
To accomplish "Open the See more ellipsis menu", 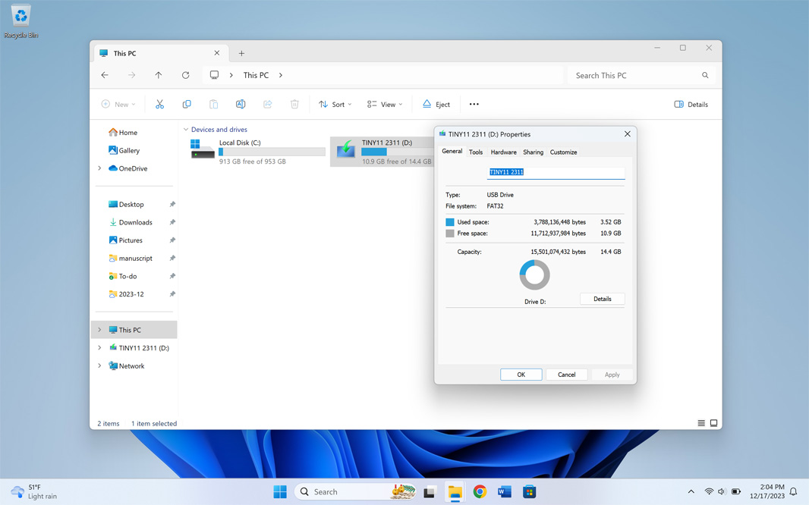I will pos(474,105).
